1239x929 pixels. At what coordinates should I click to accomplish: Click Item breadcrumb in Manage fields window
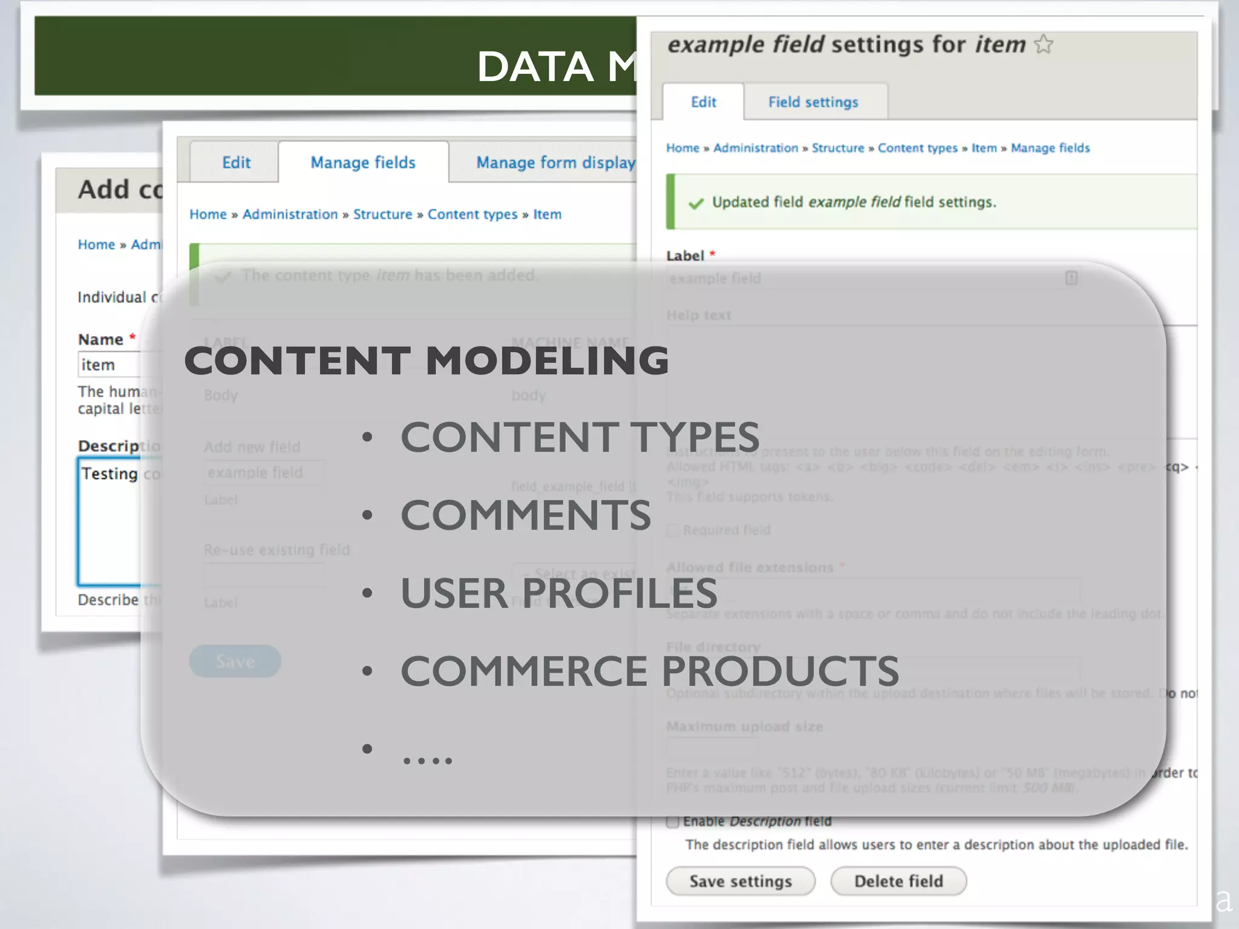[x=547, y=214]
